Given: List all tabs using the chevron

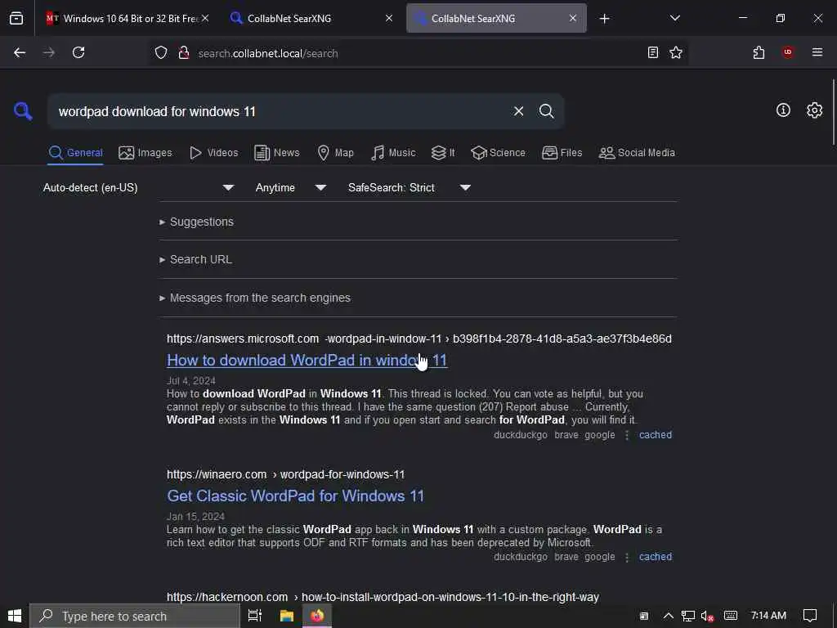Looking at the screenshot, I should click(674, 18).
